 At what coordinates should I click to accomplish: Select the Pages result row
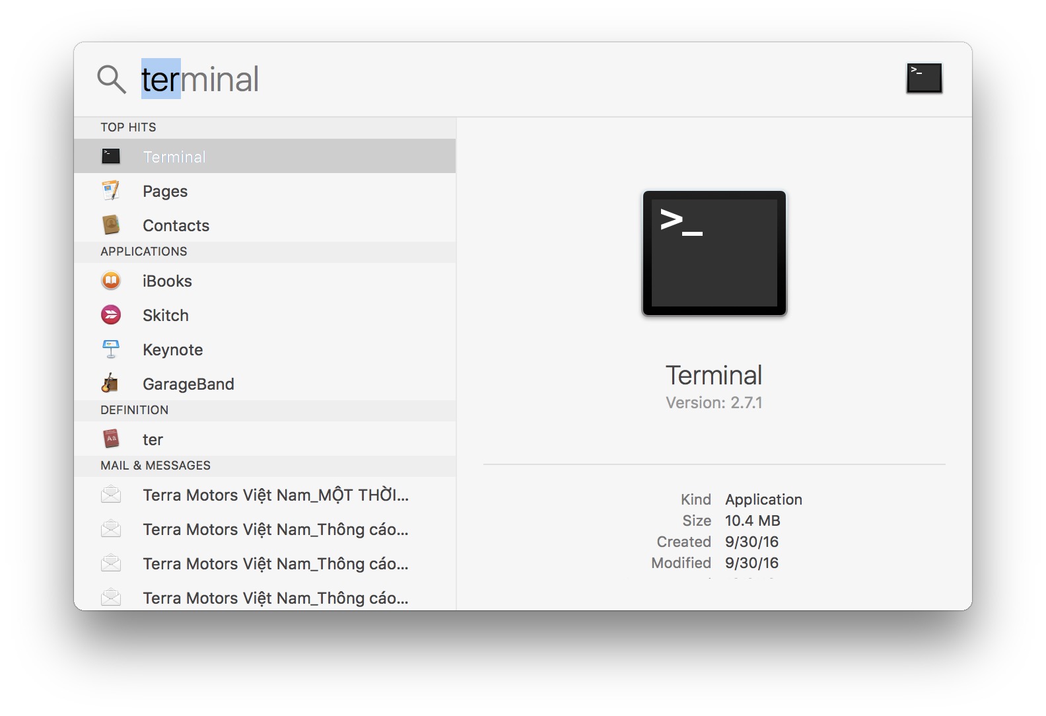(264, 191)
